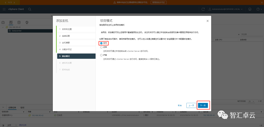Switch to Networking inventory view
Screen dimensions: 264x127
(x=27, y=22)
